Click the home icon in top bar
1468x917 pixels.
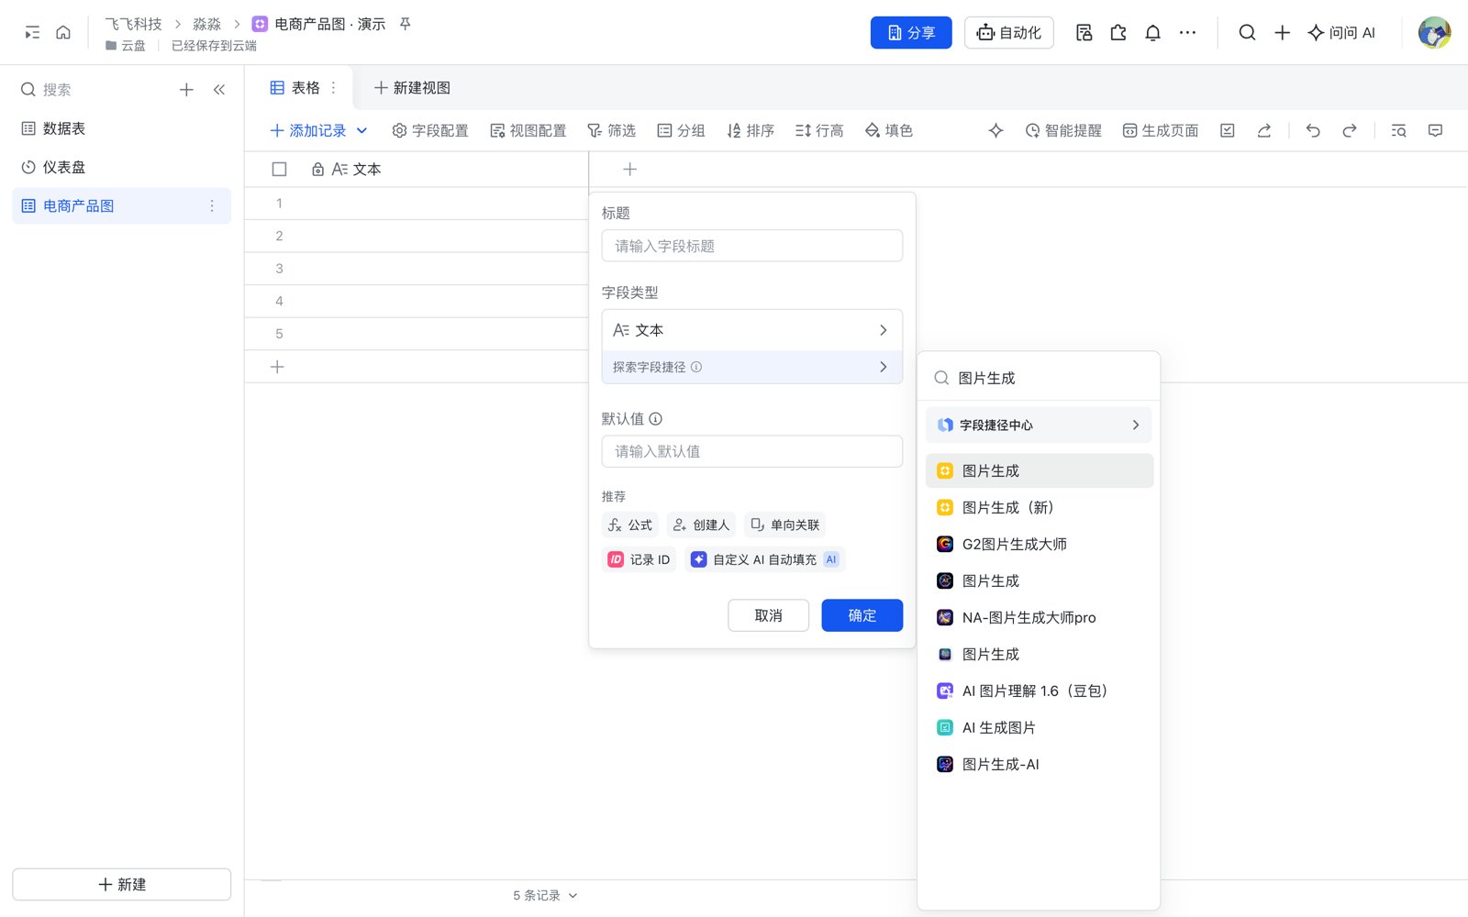click(63, 33)
